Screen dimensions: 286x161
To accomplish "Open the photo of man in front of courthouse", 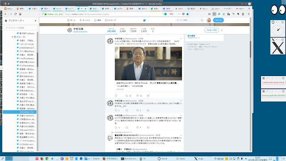I will point(148,64).
